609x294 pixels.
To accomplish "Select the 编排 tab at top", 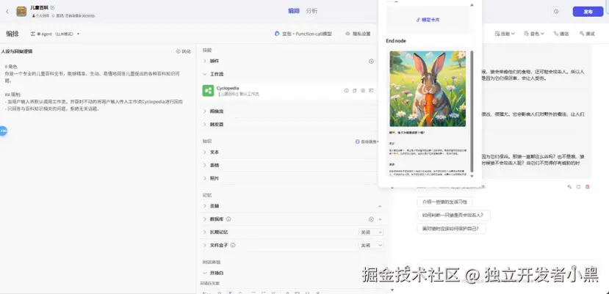I will [294, 11].
